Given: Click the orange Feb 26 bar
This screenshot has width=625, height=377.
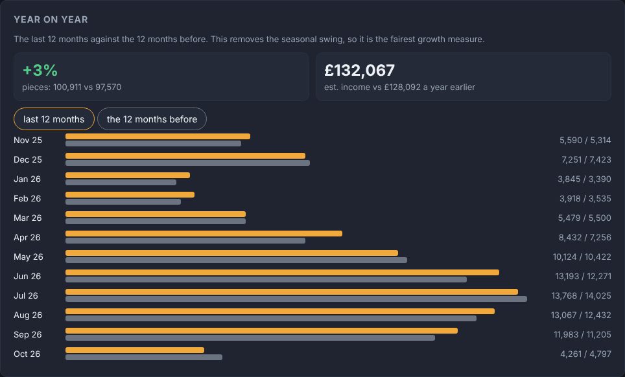Looking at the screenshot, I should click(130, 195).
